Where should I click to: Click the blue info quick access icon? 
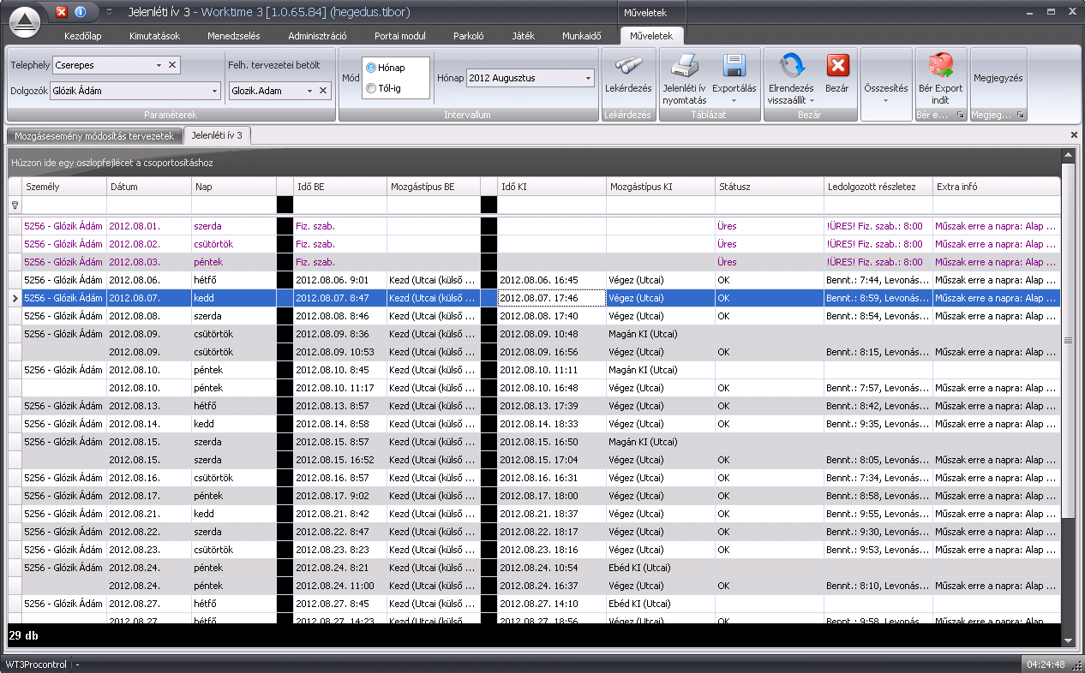click(x=81, y=12)
